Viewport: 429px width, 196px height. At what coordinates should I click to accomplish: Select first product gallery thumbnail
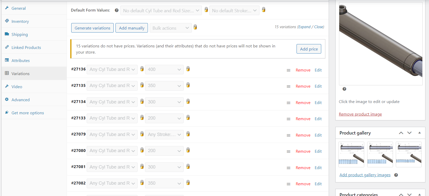click(x=351, y=154)
